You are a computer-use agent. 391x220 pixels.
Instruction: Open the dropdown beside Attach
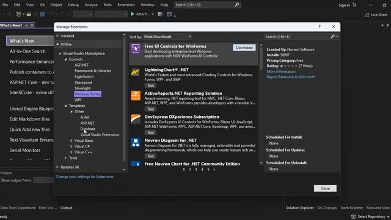(152, 14)
